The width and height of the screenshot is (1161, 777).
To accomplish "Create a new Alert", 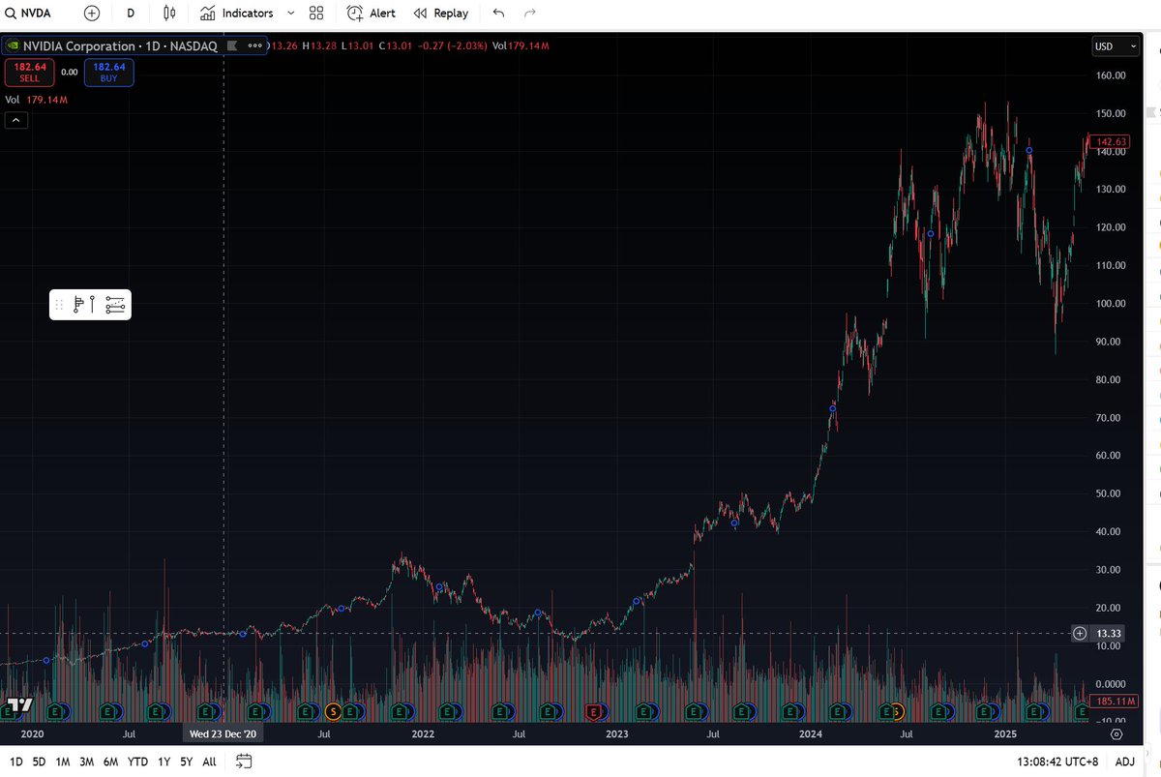I will coord(372,14).
